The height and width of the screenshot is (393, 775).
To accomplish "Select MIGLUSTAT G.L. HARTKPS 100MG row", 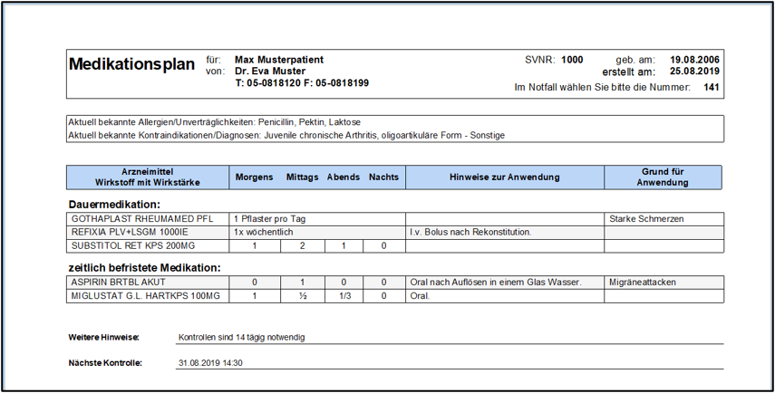I will pos(395,296).
